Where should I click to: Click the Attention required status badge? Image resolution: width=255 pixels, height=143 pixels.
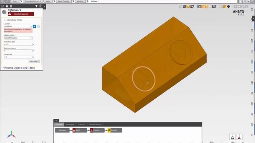coord(21,14)
